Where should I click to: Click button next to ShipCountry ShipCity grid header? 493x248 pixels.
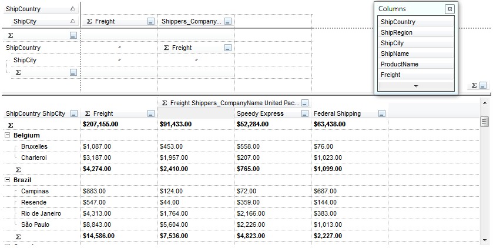point(73,114)
